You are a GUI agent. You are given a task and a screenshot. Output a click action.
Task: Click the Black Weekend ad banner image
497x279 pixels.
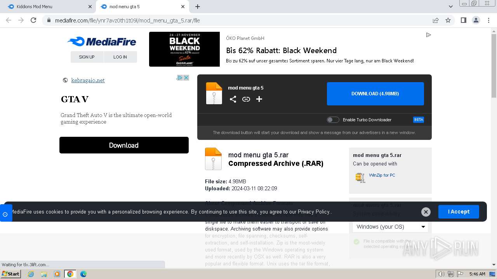184,49
